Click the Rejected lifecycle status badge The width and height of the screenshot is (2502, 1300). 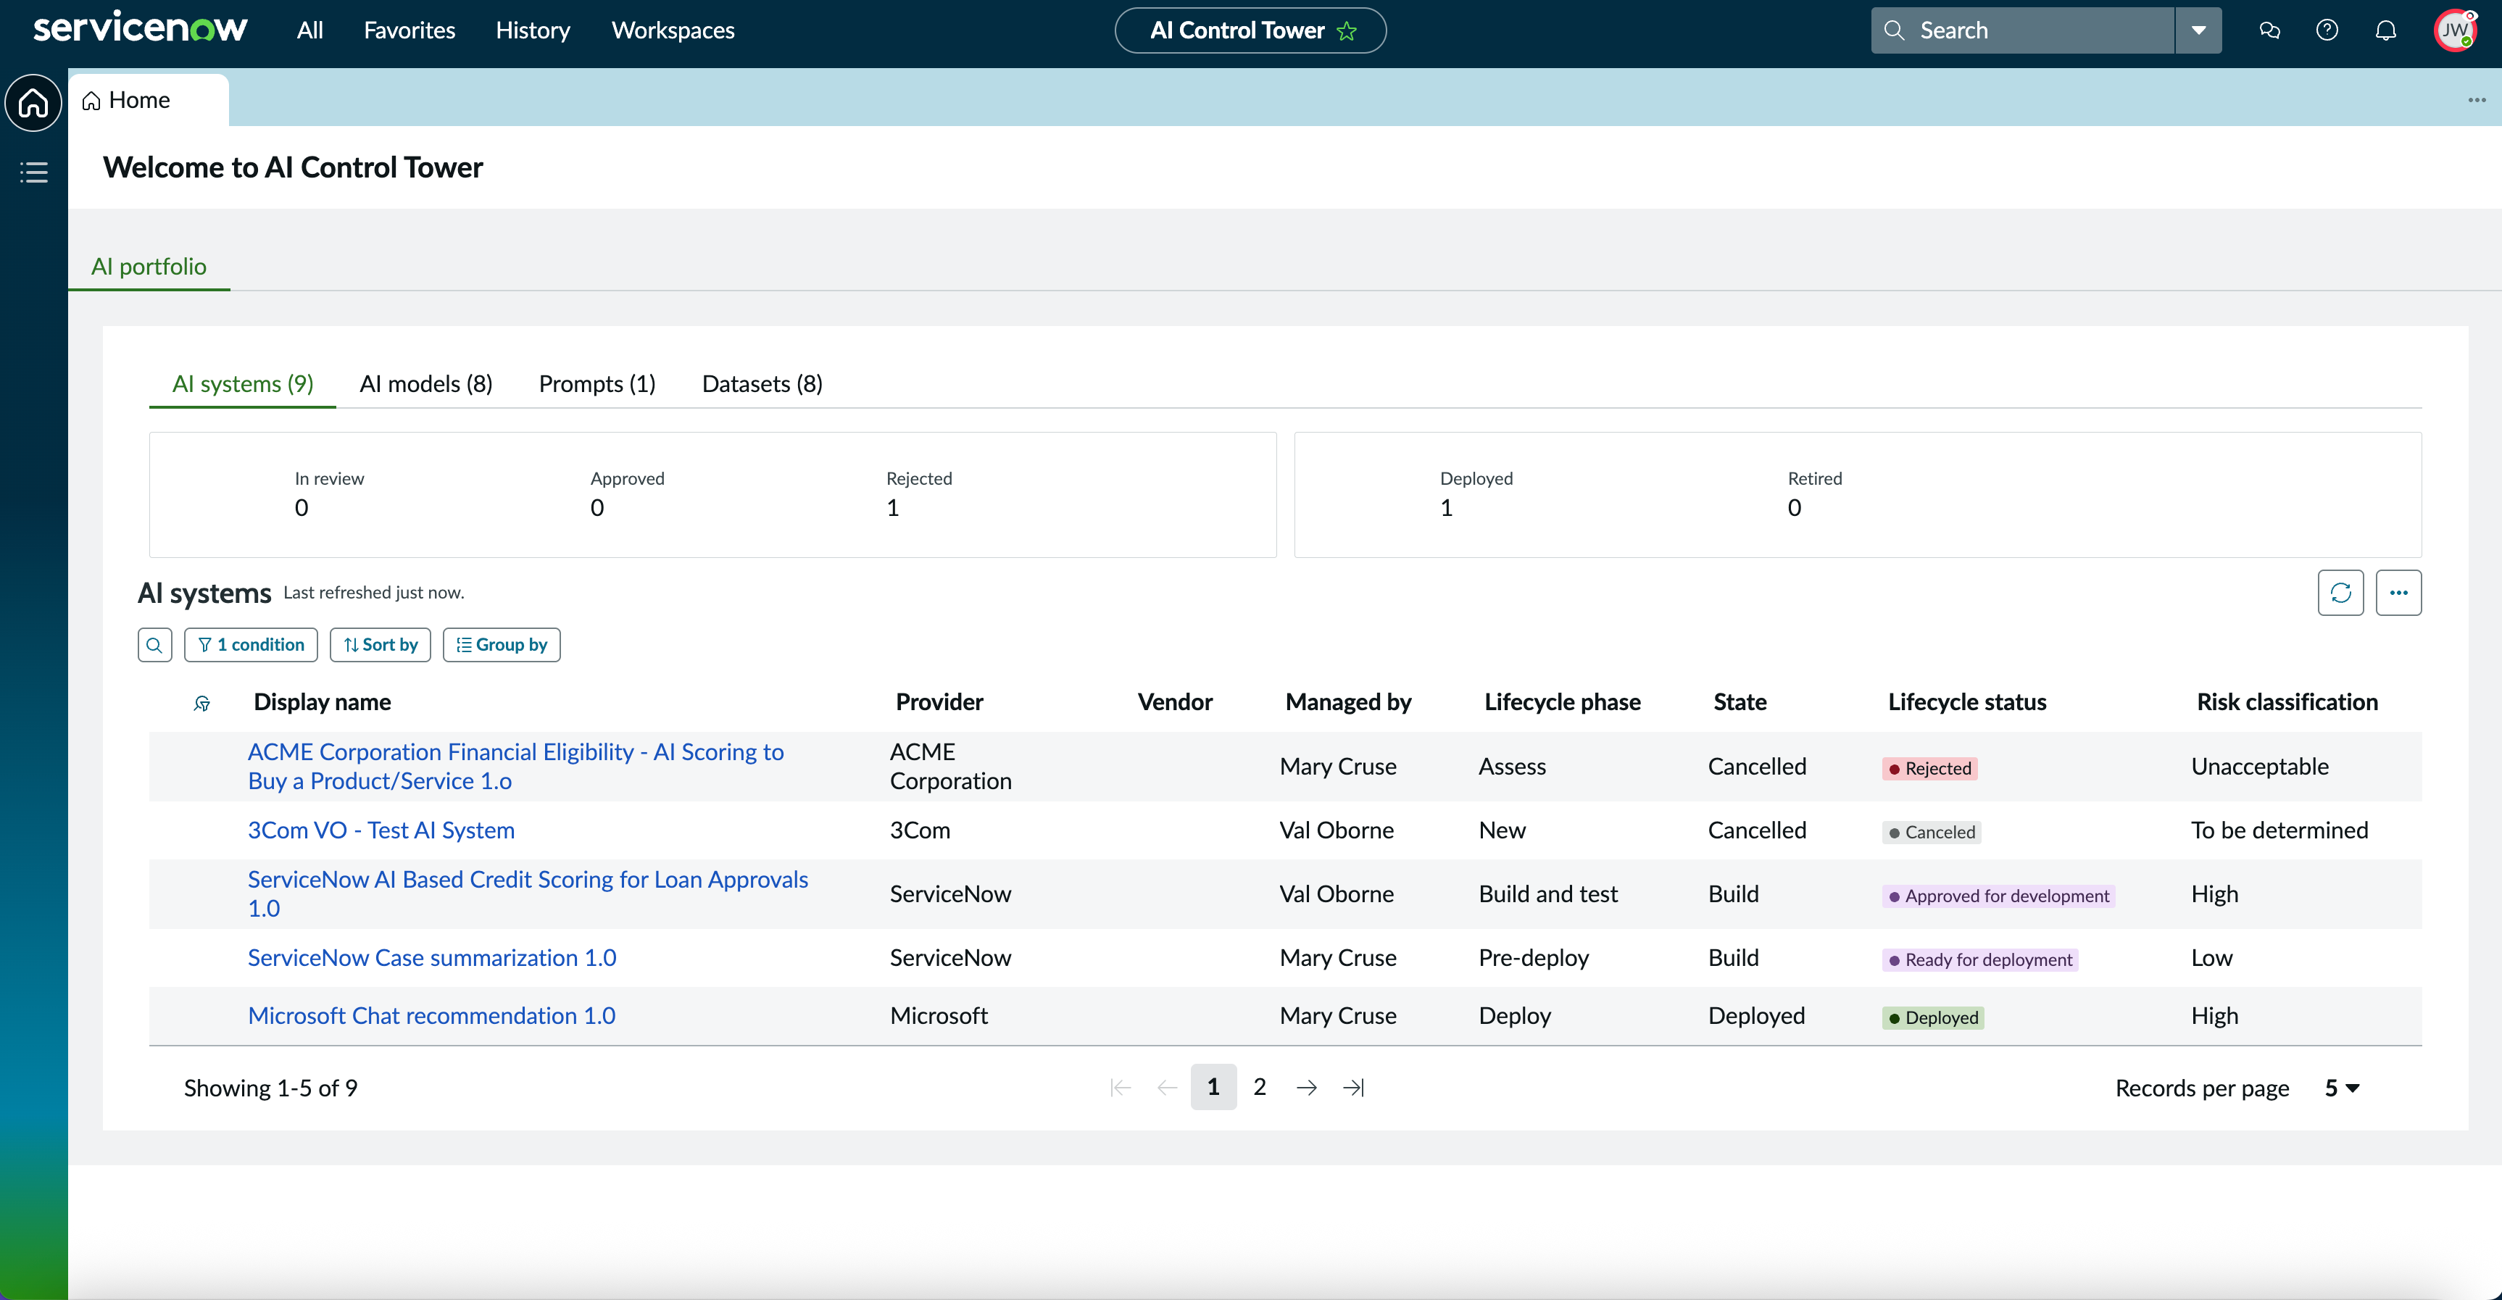(1930, 768)
